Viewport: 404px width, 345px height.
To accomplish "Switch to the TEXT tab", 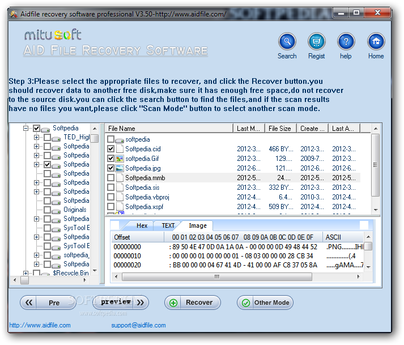I will [x=168, y=225].
